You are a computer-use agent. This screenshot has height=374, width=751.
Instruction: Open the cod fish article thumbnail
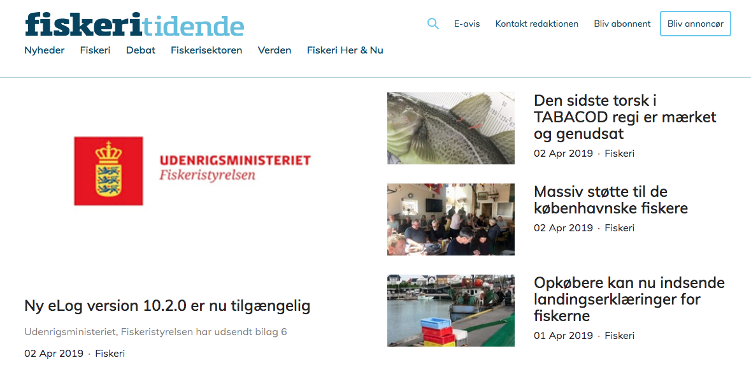(451, 128)
